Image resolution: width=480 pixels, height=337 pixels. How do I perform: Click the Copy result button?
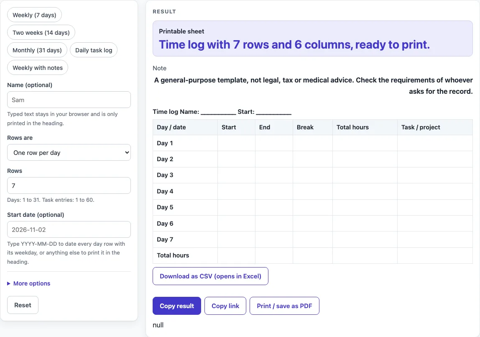tap(176, 306)
